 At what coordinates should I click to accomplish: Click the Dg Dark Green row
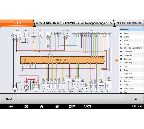pos(131,55)
